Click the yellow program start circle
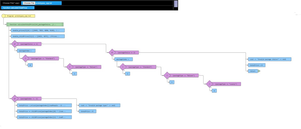 (4, 16)
